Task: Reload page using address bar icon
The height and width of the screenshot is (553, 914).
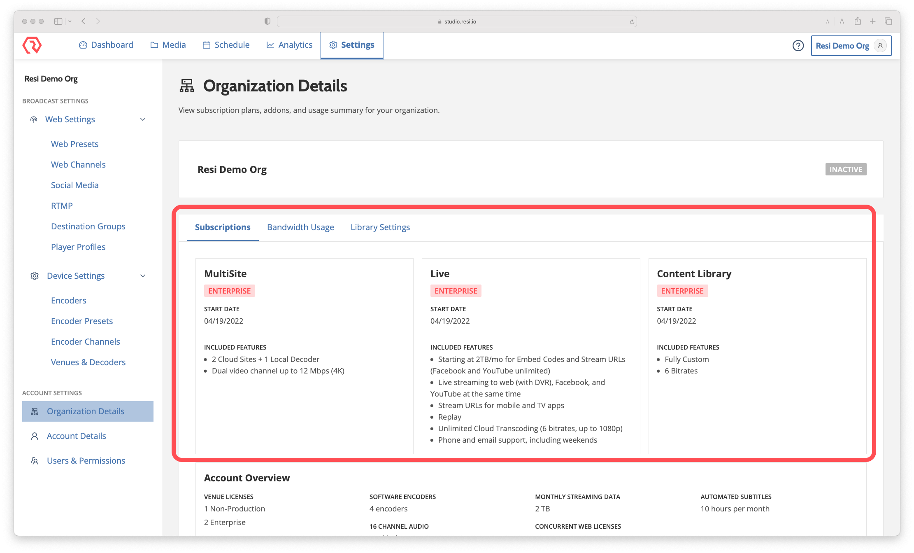Action: [632, 22]
